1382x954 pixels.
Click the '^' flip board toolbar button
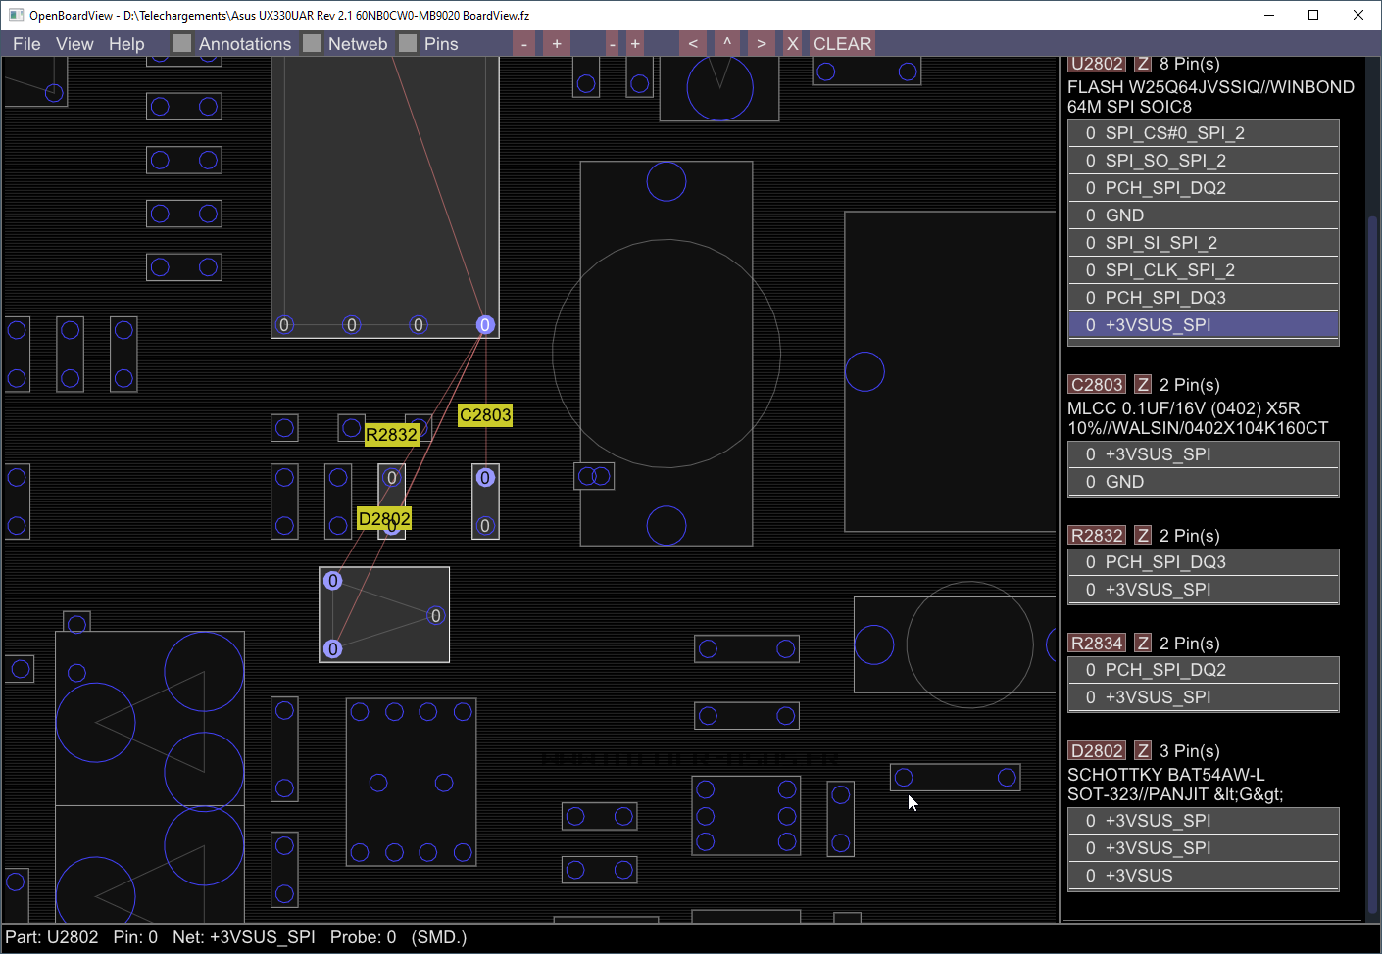pyautogui.click(x=726, y=44)
